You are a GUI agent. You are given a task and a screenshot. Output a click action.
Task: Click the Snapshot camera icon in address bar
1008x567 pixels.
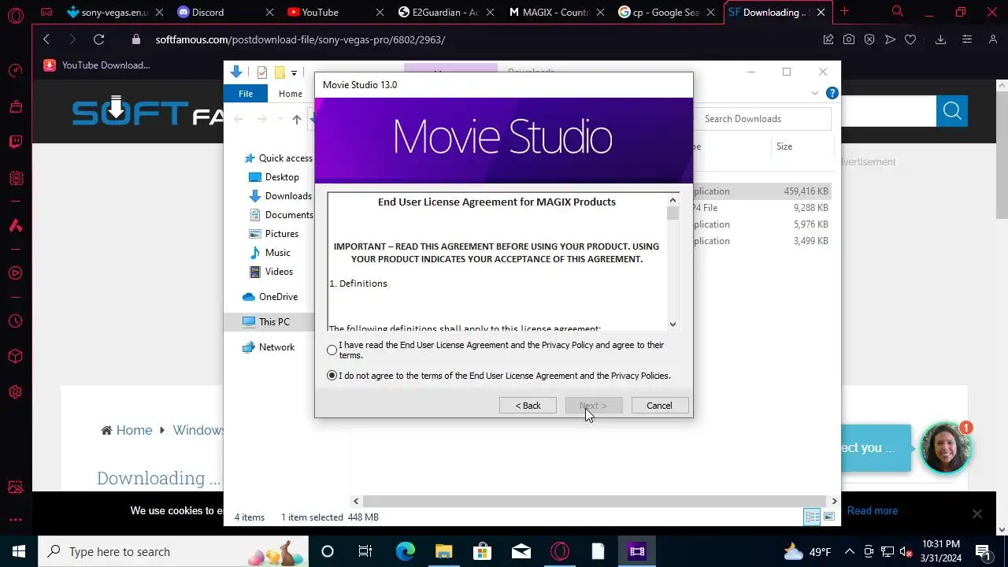coord(849,39)
